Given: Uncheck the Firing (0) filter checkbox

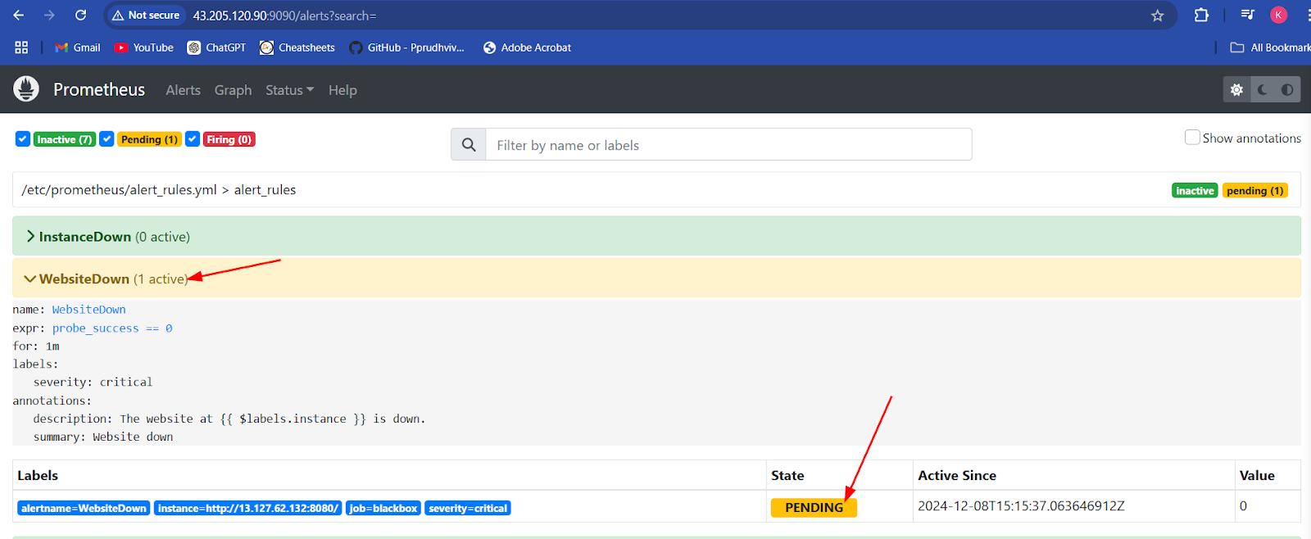Looking at the screenshot, I should tap(193, 138).
